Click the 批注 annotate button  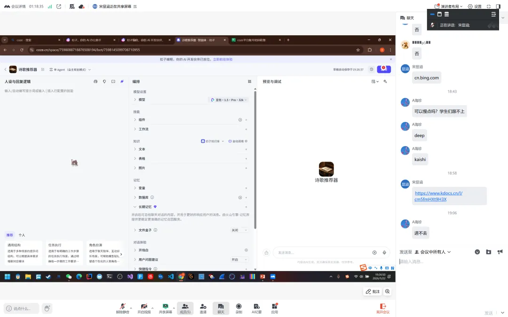click(x=373, y=292)
